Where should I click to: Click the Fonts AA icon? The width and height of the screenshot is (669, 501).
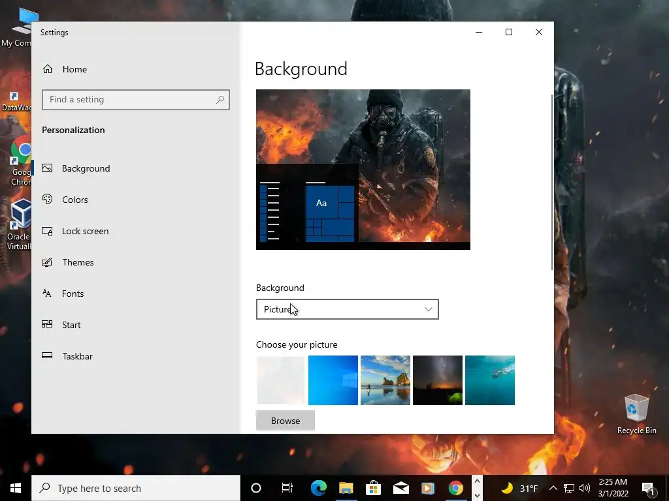(47, 293)
